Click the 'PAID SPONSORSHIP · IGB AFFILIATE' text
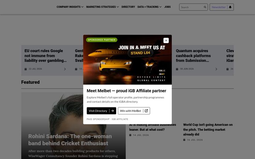 [x=107, y=119]
